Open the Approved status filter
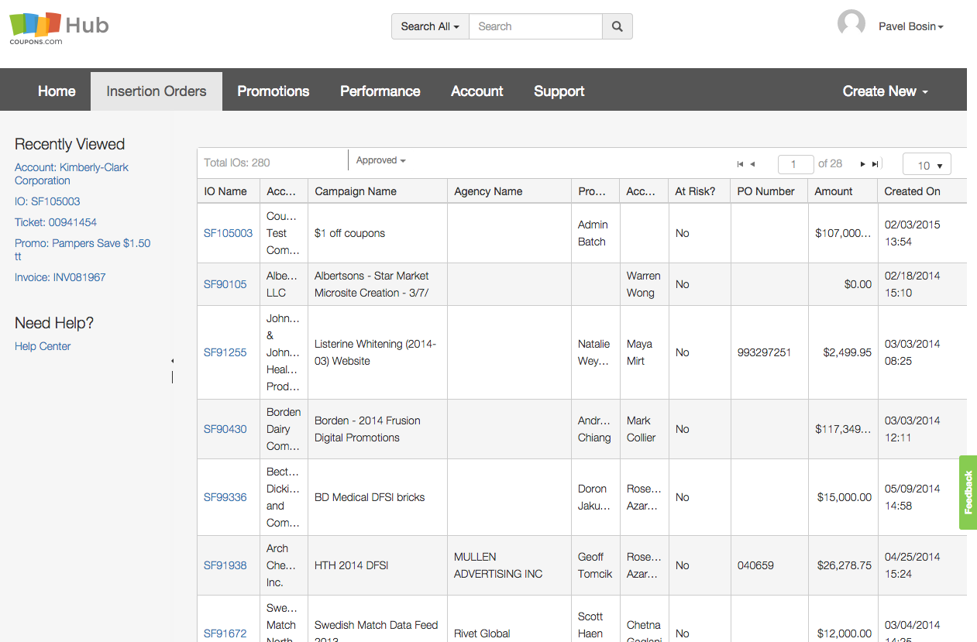The image size is (977, 642). click(x=380, y=160)
